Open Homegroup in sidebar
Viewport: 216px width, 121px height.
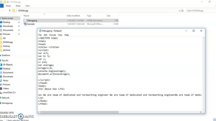click(7, 103)
